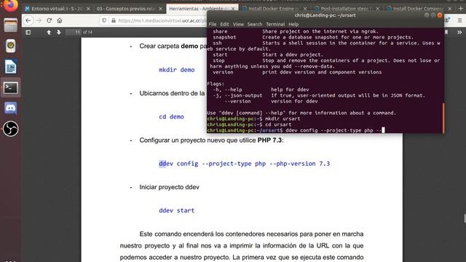Go back in Firefox browser
466x262 pixels.
[x=28, y=20]
